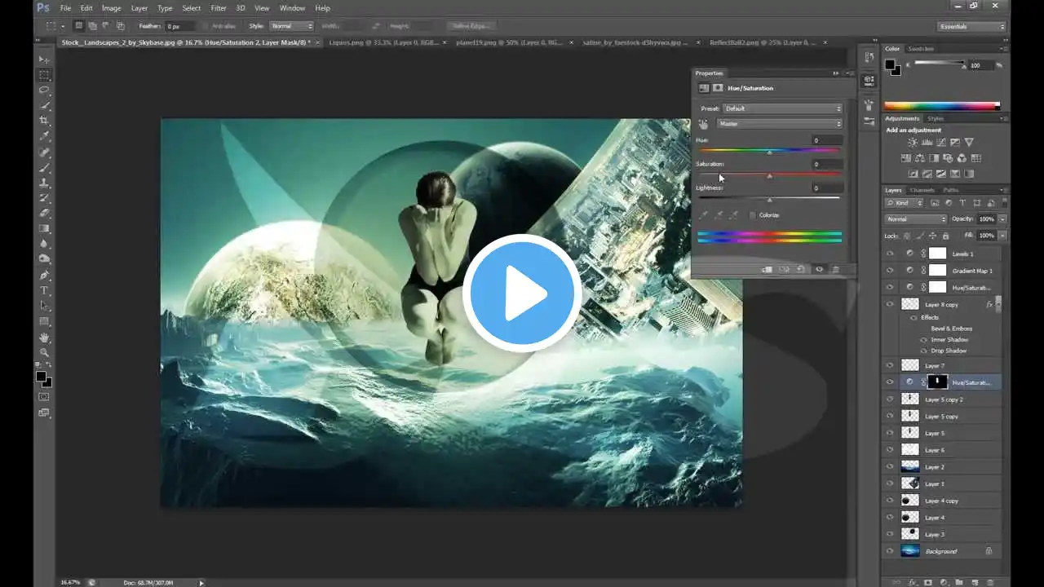Screen dimensions: 1044x587
Task: Click the Feather input field
Action: coord(179,26)
